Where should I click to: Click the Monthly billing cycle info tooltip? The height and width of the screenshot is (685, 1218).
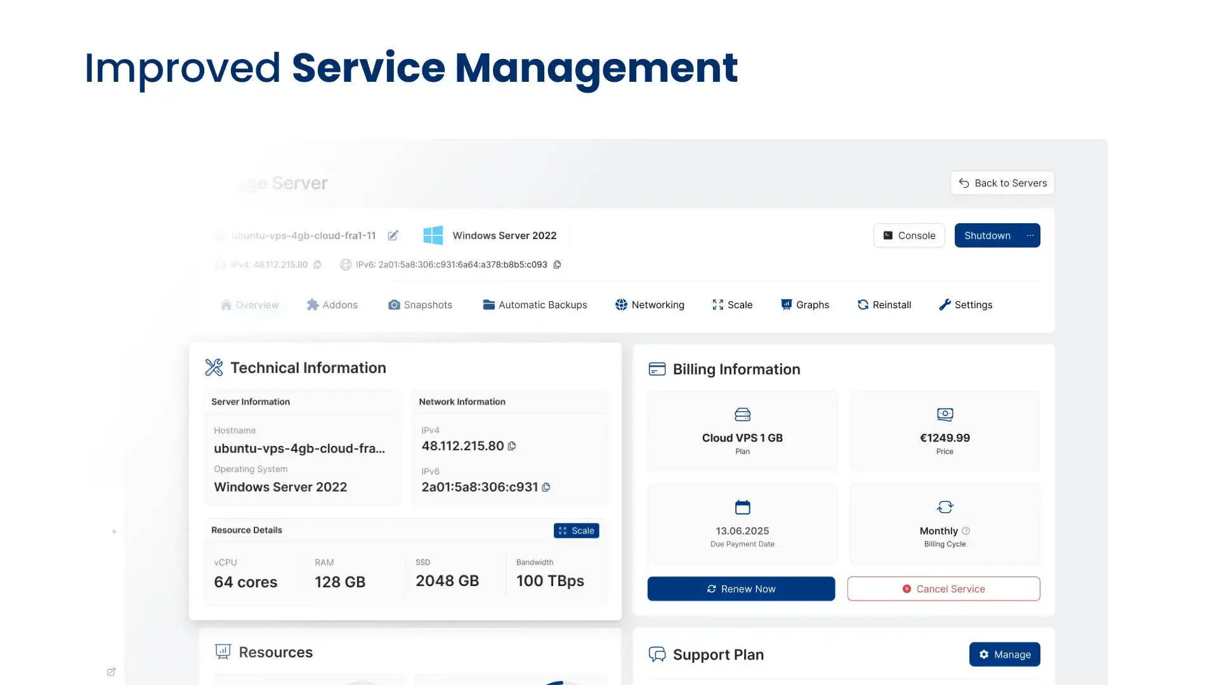pyautogui.click(x=965, y=531)
